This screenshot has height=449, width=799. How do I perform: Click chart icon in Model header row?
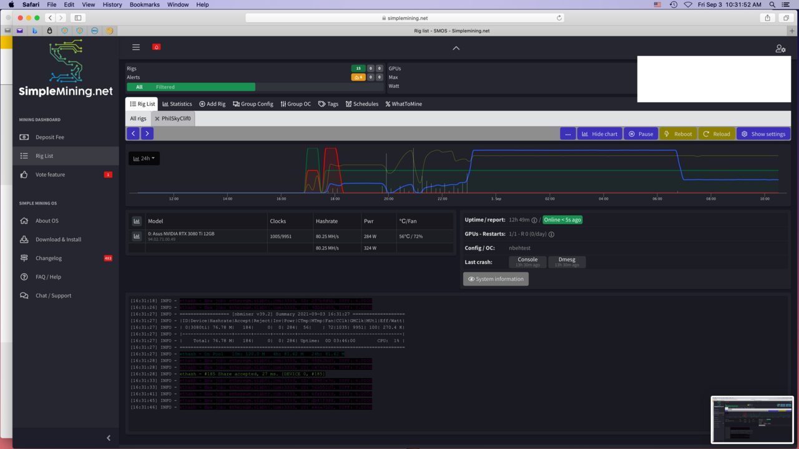pyautogui.click(x=137, y=221)
